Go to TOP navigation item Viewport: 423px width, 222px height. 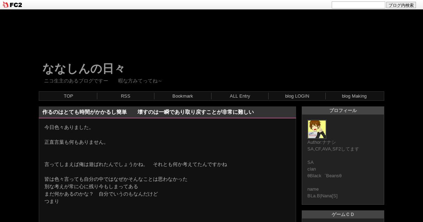click(x=68, y=96)
